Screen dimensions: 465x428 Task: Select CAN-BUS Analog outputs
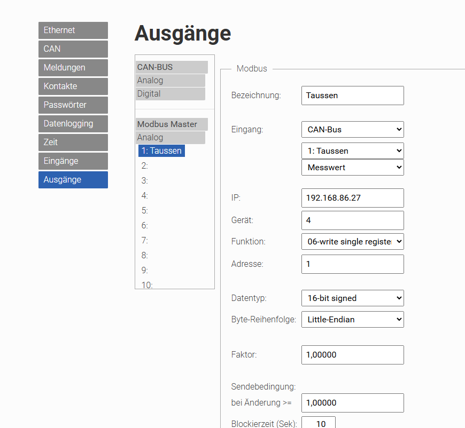pos(170,81)
